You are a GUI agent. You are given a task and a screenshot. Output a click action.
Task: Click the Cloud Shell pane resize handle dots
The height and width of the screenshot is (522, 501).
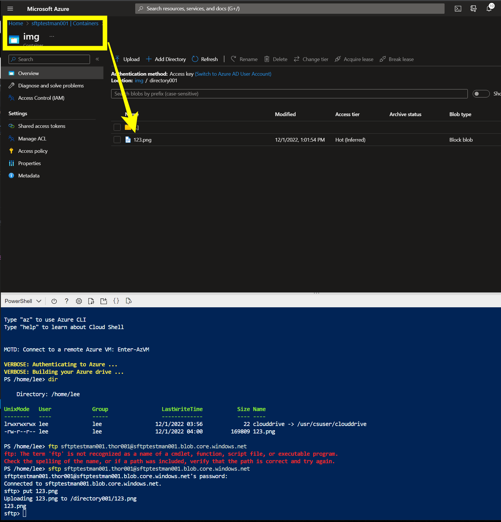317,293
